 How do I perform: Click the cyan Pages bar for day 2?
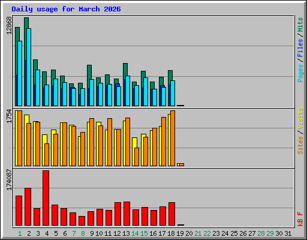coord(29,67)
